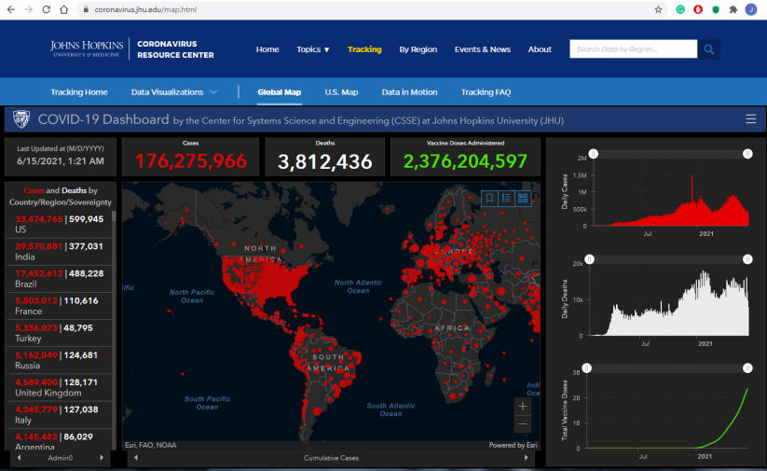Viewport: 767px width, 471px height.
Task: Click the Daily Cases chart left slider handle
Action: [x=594, y=153]
